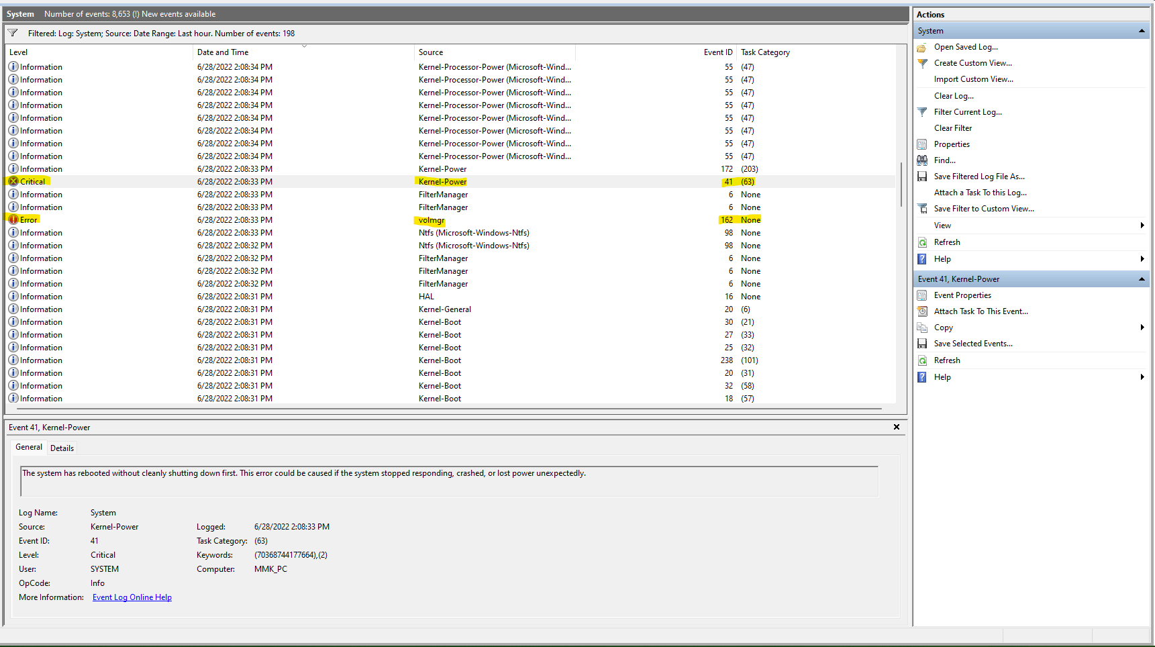Select the General tab
This screenshot has width=1155, height=647.
(x=29, y=447)
